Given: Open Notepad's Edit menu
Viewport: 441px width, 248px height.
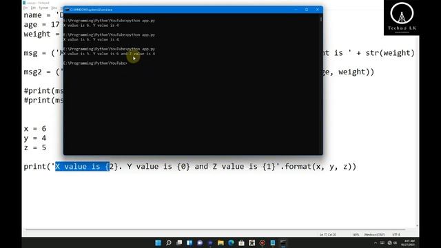Looking at the screenshot, I should [x=33, y=8].
